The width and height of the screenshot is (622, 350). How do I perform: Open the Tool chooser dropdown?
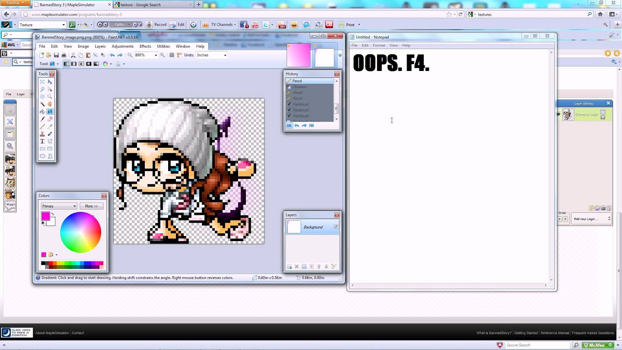(x=58, y=64)
